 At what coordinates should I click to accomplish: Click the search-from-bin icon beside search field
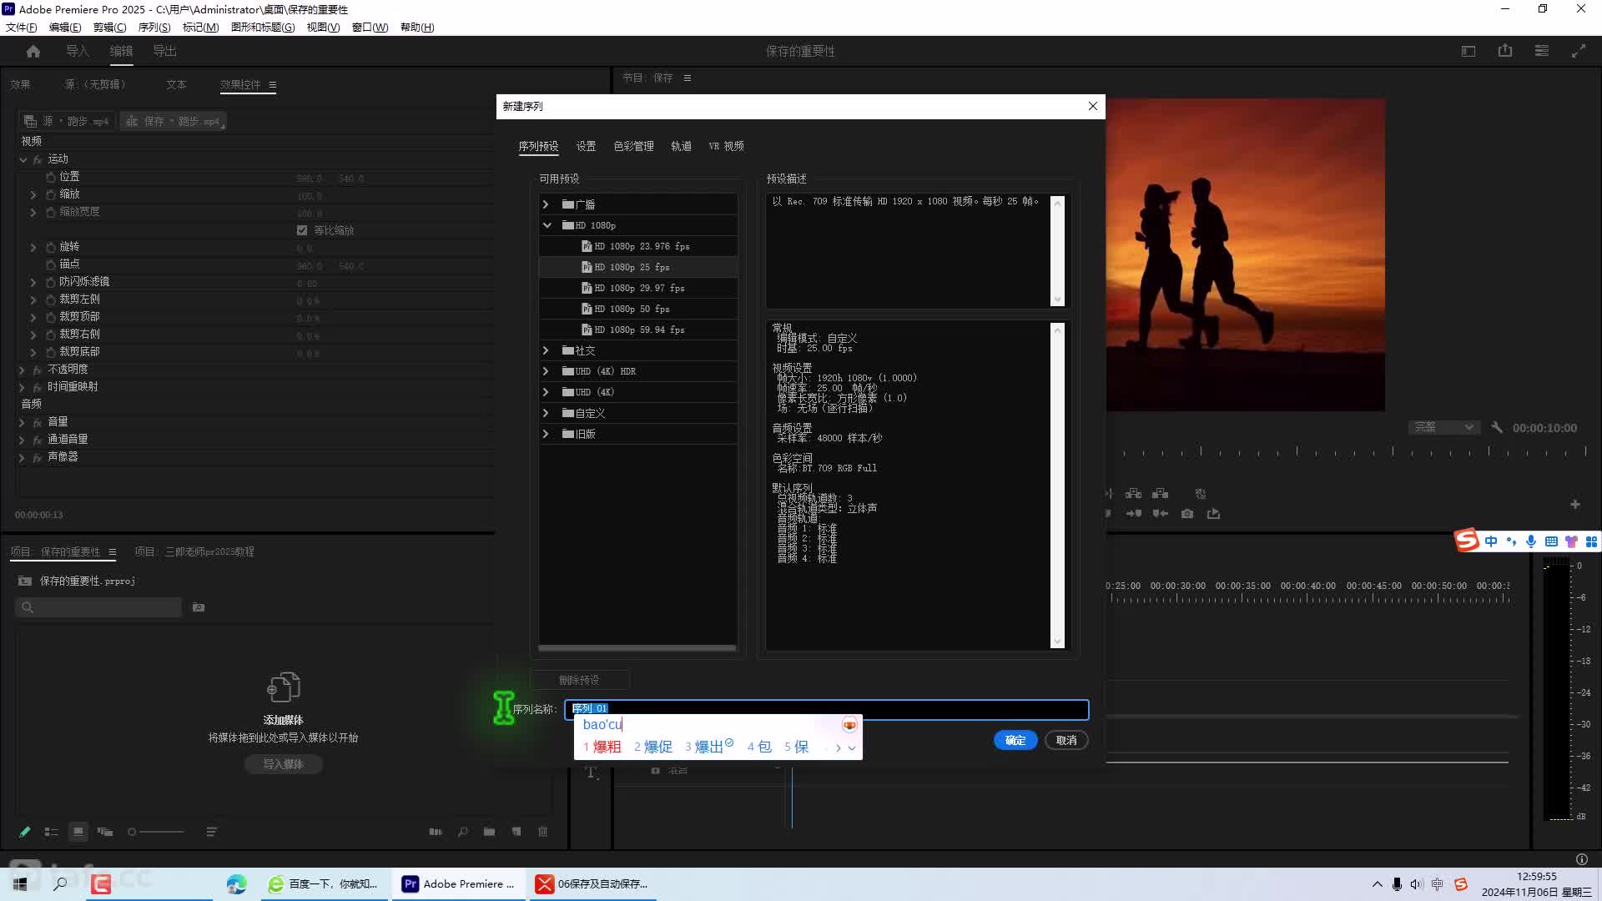[199, 607]
